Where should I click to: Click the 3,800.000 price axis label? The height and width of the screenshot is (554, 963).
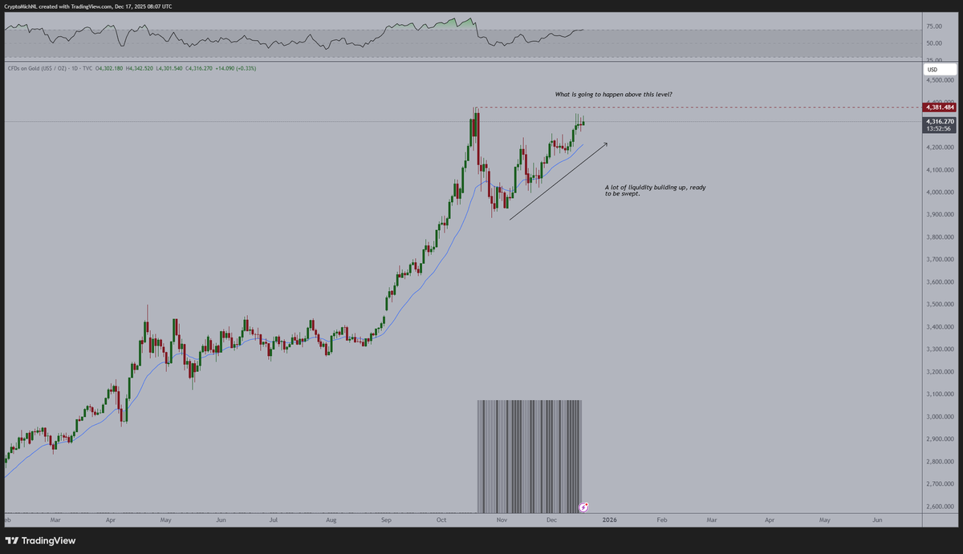point(939,237)
